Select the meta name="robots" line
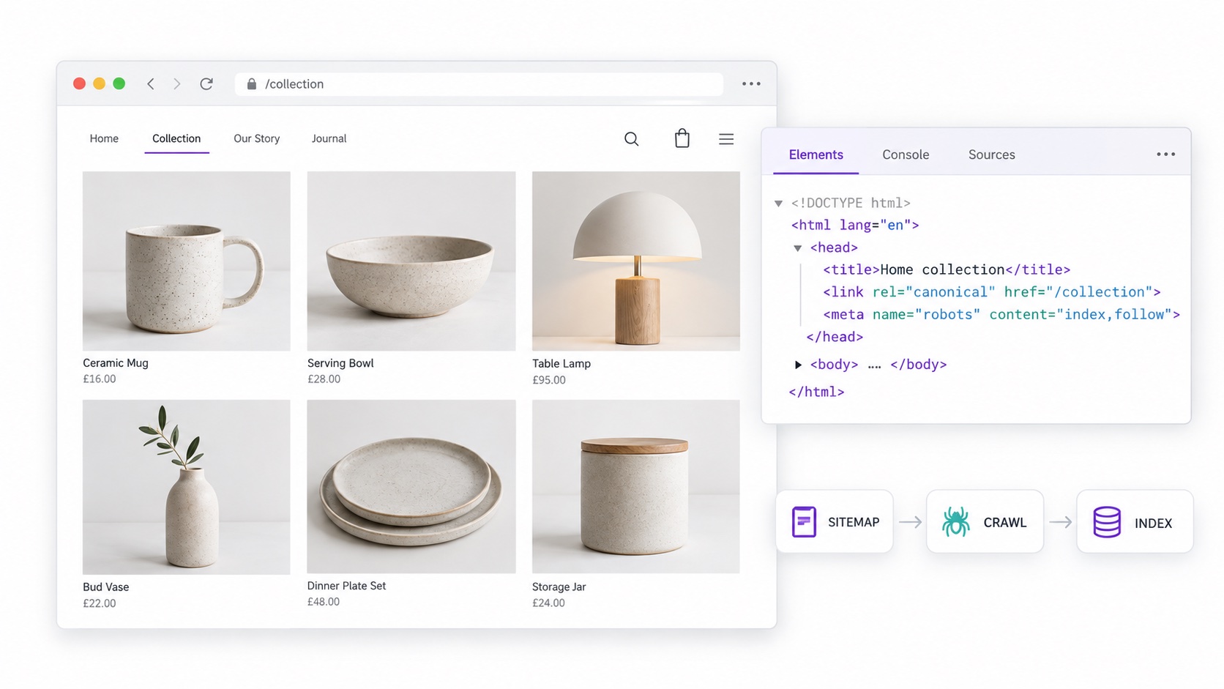This screenshot has height=689, width=1224. click(1001, 315)
